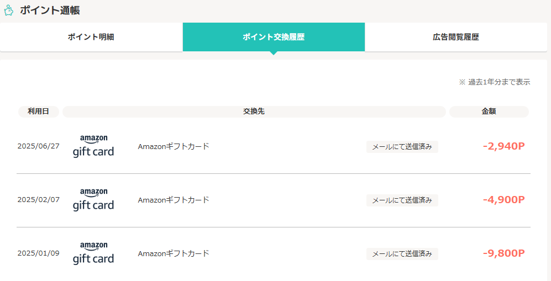551x281 pixels.
Task: Click the ポイント通帳 page heading
Action: tap(50, 10)
